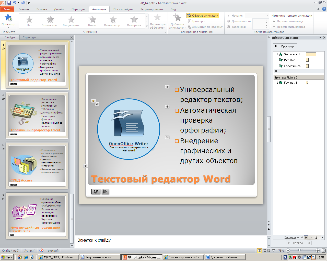Switch to the Структура pane tab
Image resolution: width=327 pixels, height=261 pixels.
point(29,37)
